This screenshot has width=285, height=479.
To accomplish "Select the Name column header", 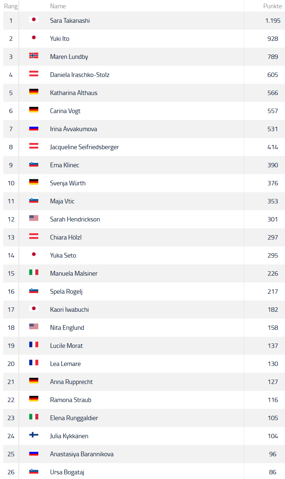I will tap(58, 6).
